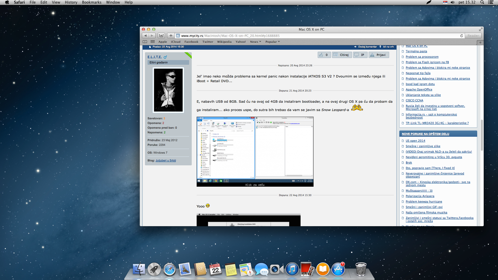Open the History menu
The height and width of the screenshot is (280, 498).
pyautogui.click(x=71, y=2)
